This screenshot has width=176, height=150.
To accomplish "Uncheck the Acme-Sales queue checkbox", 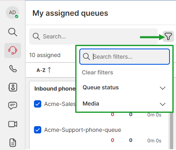I will point(38,104).
